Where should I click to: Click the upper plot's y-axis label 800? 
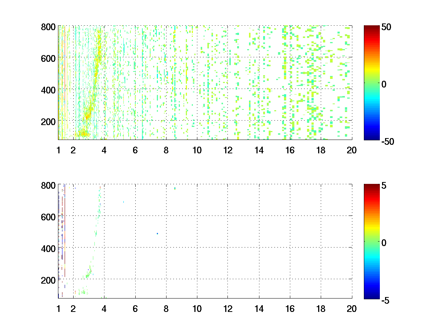48,27
